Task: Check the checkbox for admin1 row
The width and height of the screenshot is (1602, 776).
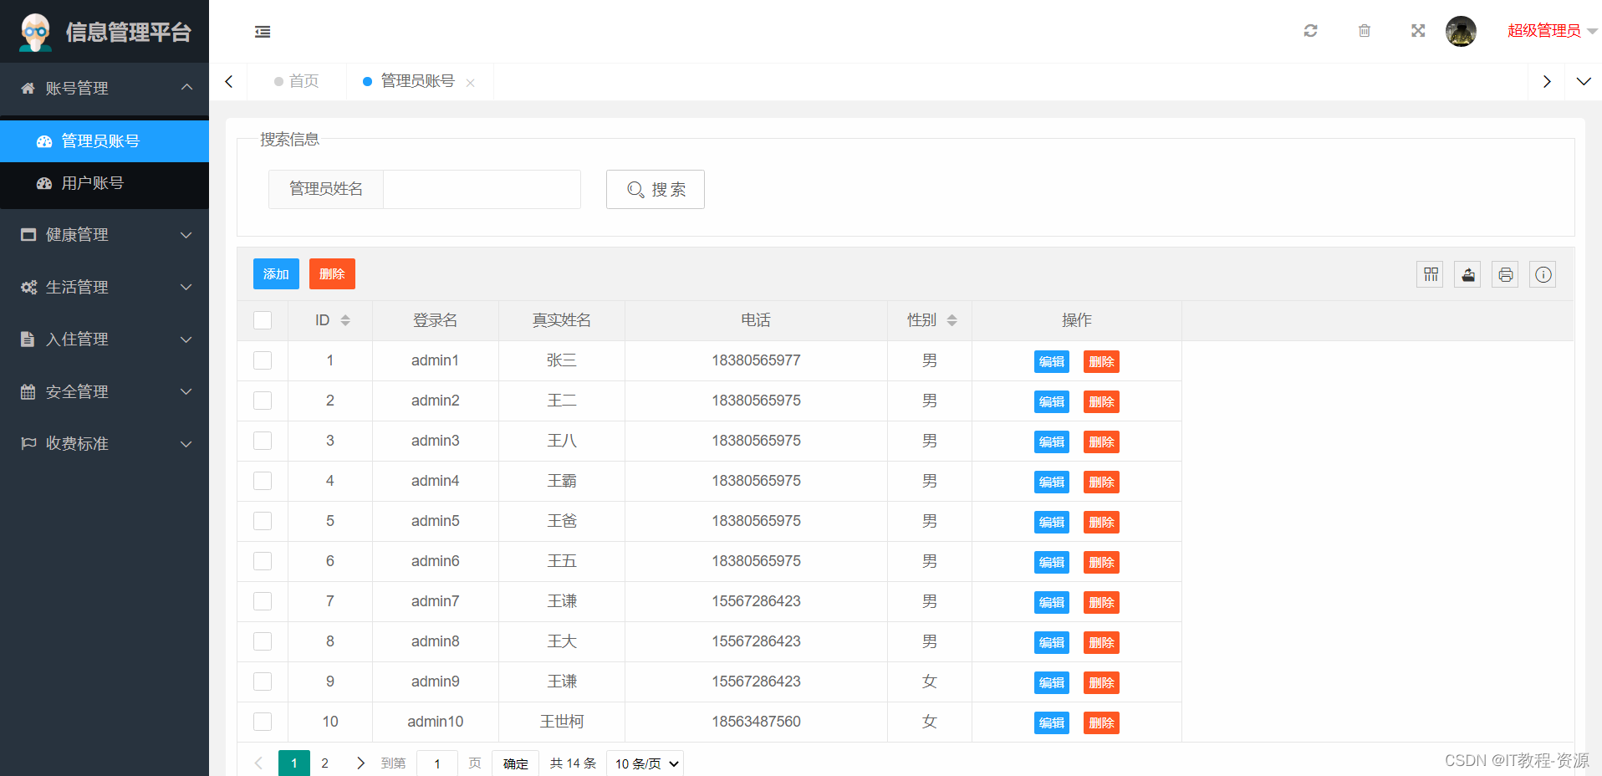Action: [x=263, y=360]
